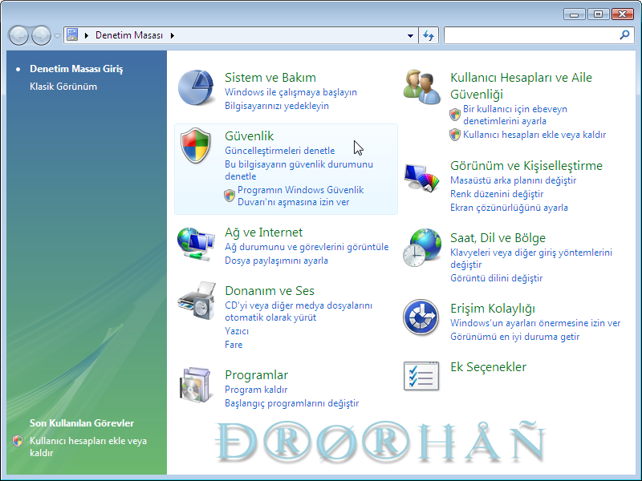Open Saat, Dil ve Bölge heading
642x481 pixels.
click(x=498, y=238)
